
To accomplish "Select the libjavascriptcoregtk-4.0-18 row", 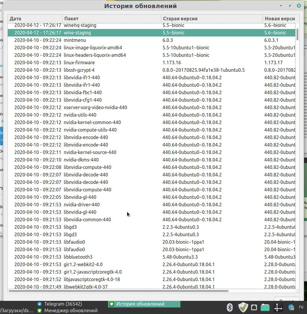I will pos(151,279).
